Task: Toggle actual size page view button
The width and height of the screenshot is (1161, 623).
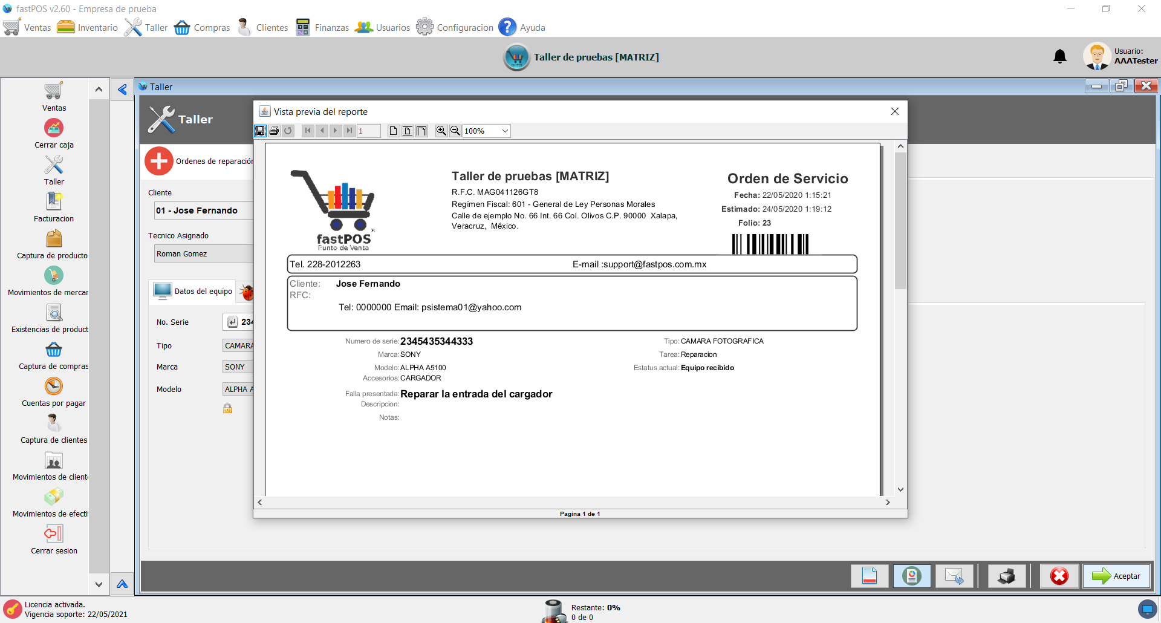Action: [x=394, y=131]
